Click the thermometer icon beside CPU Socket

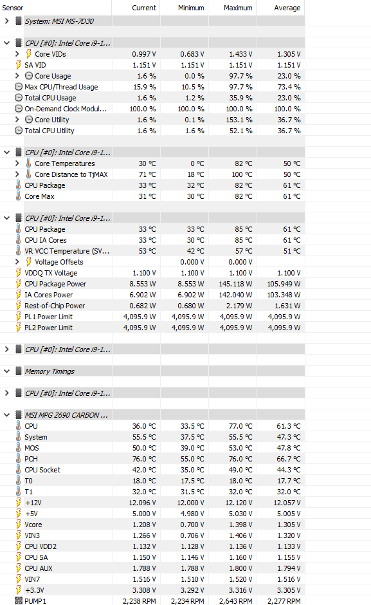coord(18,470)
